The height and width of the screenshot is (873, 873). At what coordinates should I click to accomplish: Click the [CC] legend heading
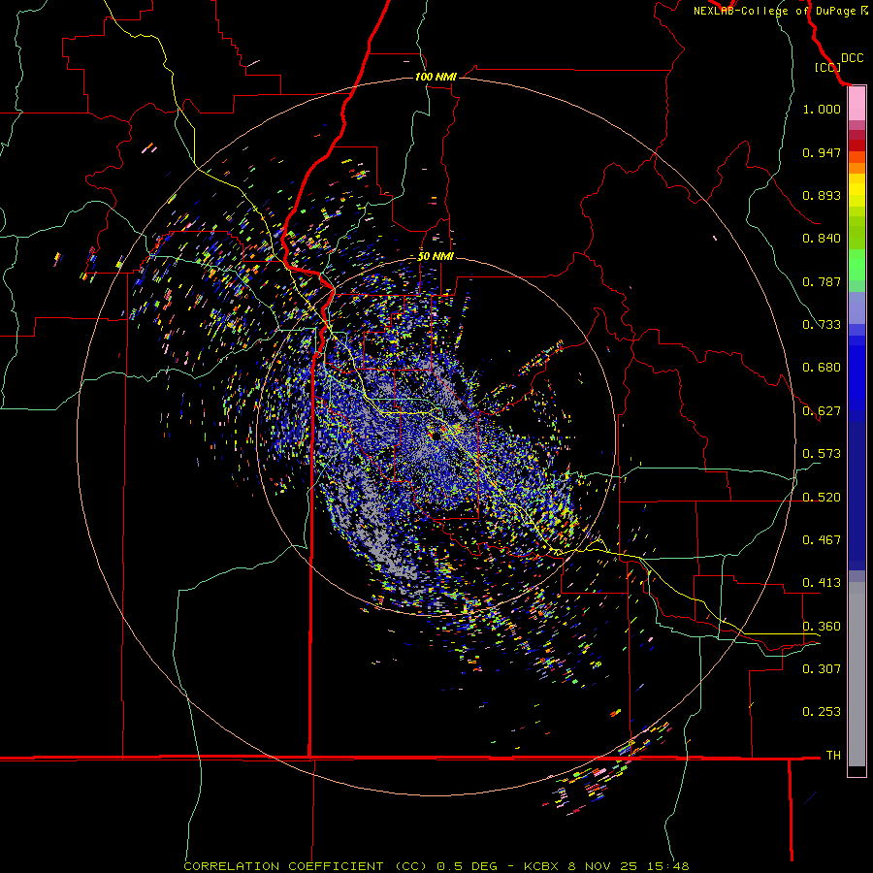[827, 67]
